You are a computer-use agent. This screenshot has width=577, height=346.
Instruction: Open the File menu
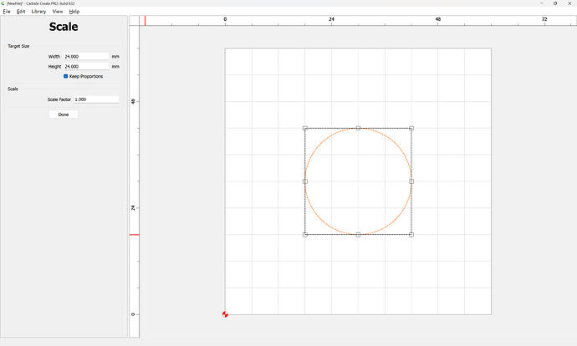pyautogui.click(x=7, y=12)
